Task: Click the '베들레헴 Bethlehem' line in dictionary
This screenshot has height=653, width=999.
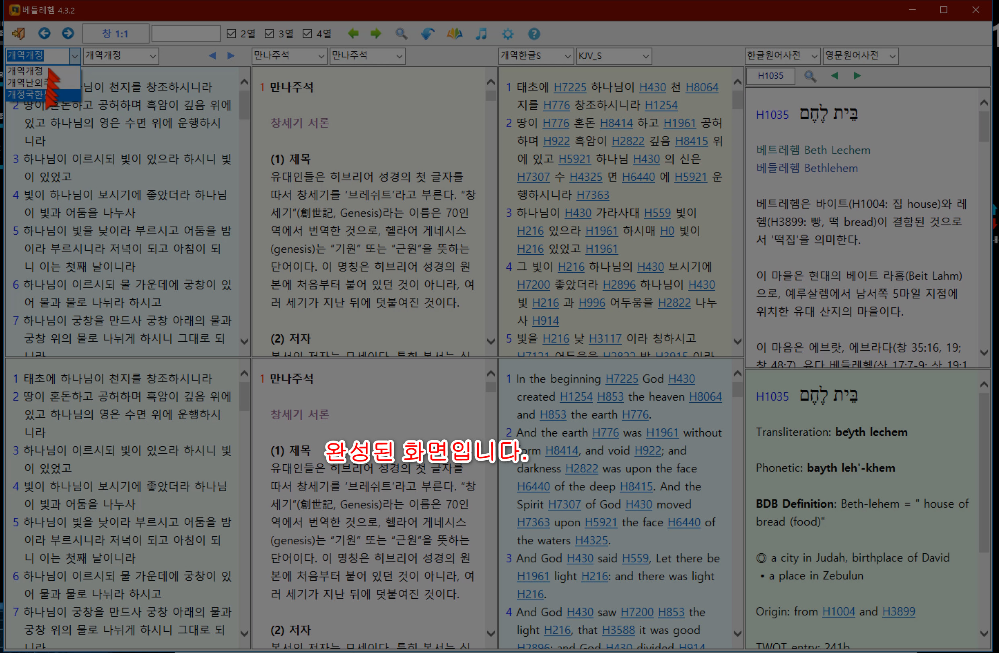Action: coord(807,168)
